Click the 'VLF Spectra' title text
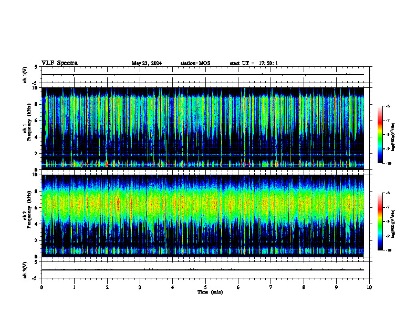Screen dimensions: 416x322 (x=59, y=63)
